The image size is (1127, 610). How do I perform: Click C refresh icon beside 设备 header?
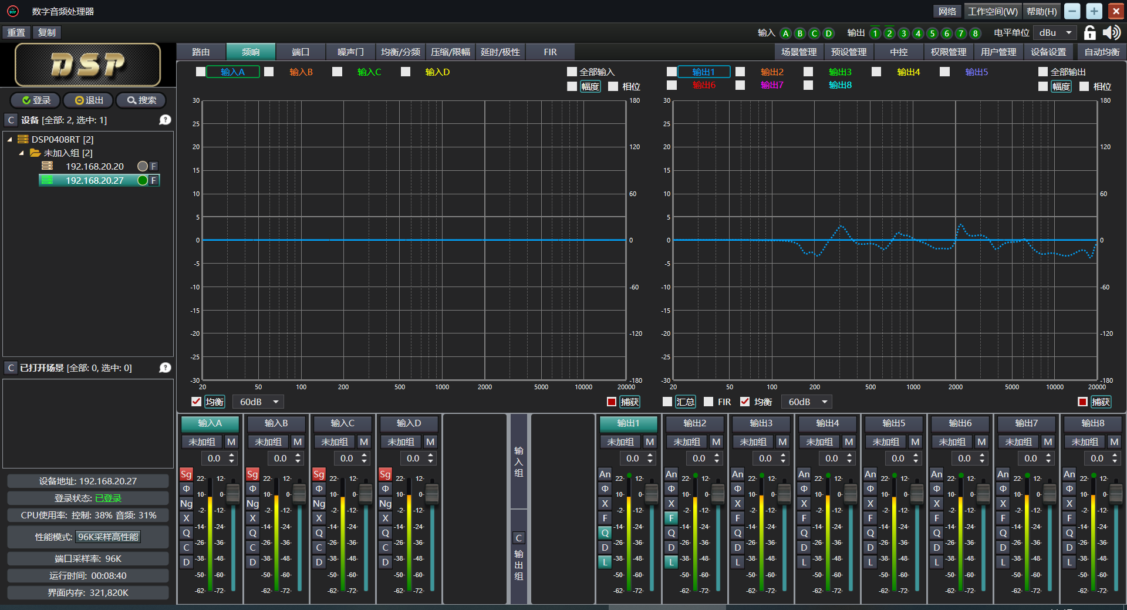coord(11,120)
